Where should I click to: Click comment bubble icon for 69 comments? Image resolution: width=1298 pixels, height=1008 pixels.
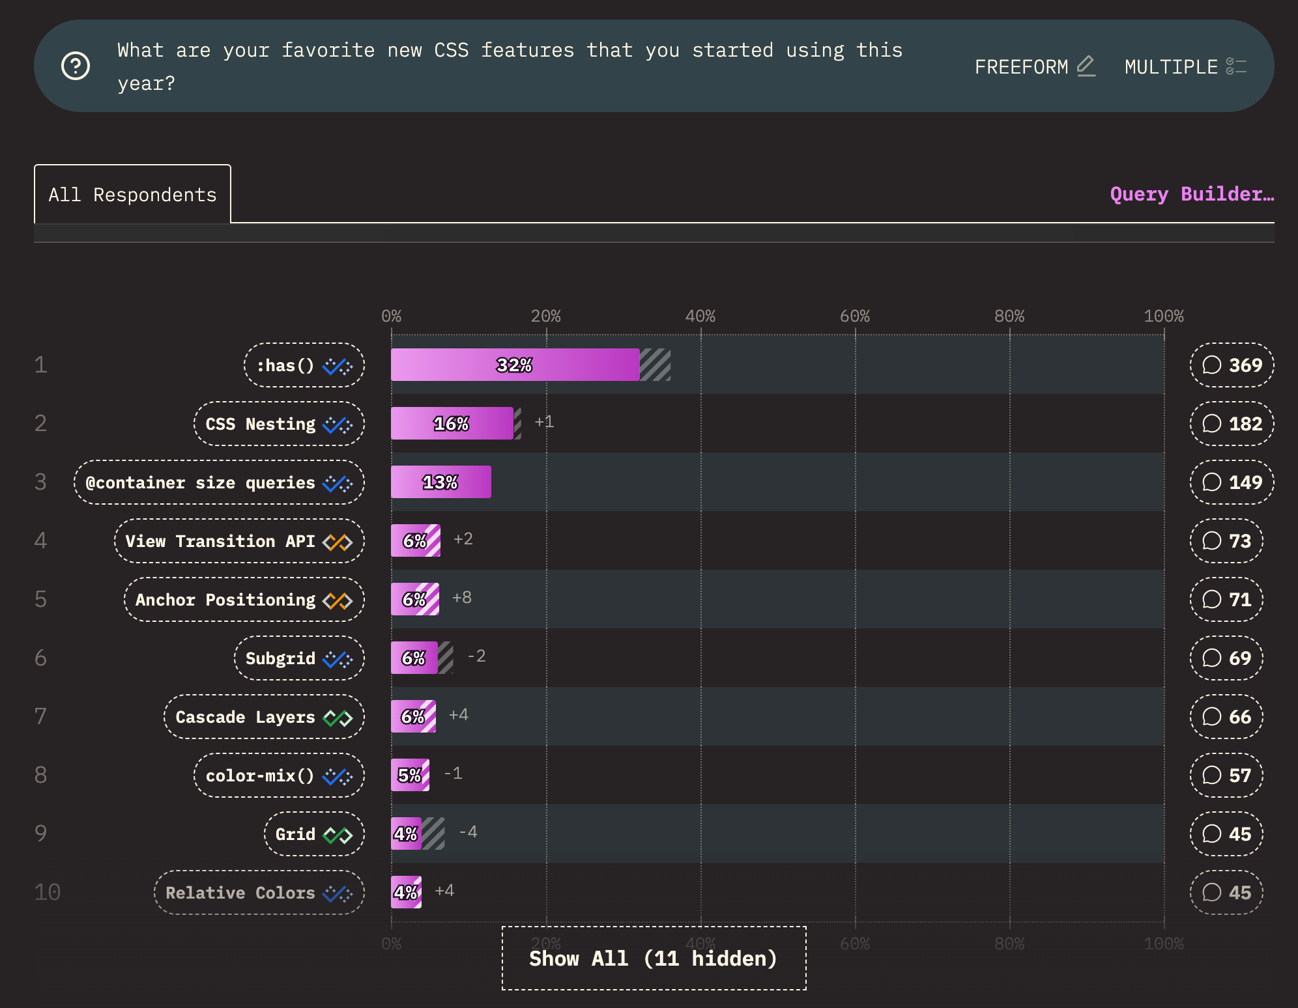[x=1211, y=658]
